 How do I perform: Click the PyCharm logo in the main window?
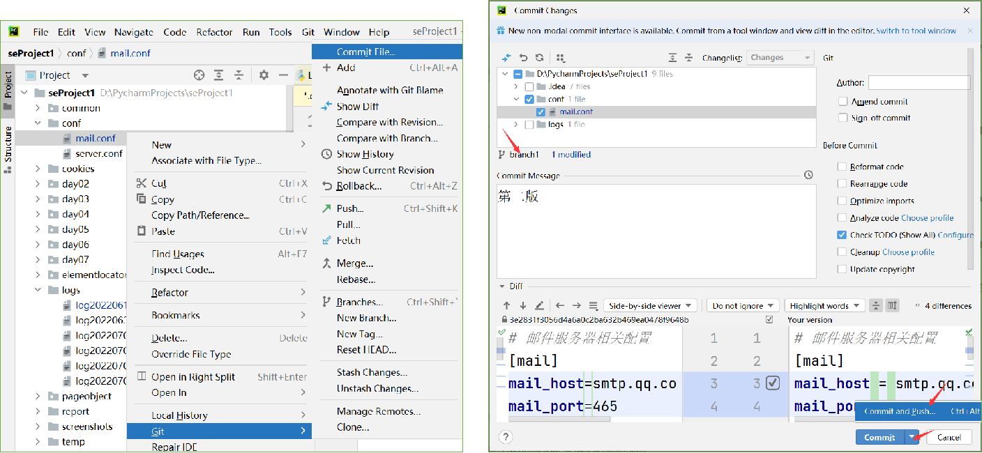(14, 31)
